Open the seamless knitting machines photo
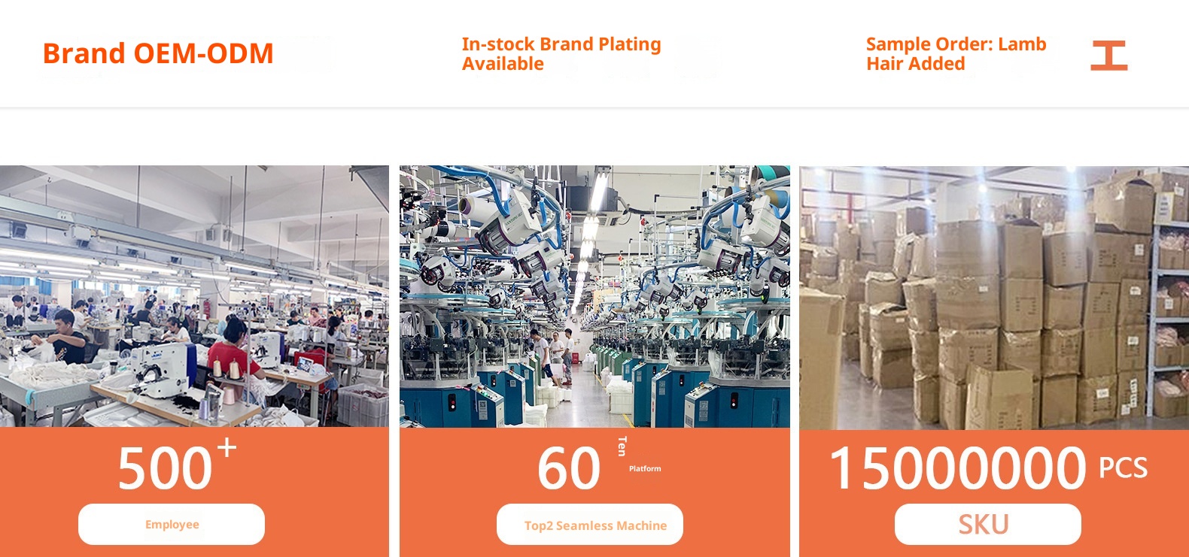This screenshot has width=1189, height=557. point(594,295)
